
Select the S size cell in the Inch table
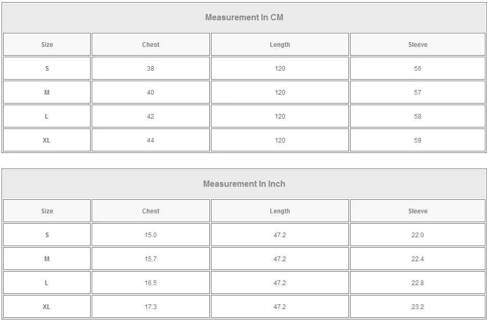tap(47, 235)
